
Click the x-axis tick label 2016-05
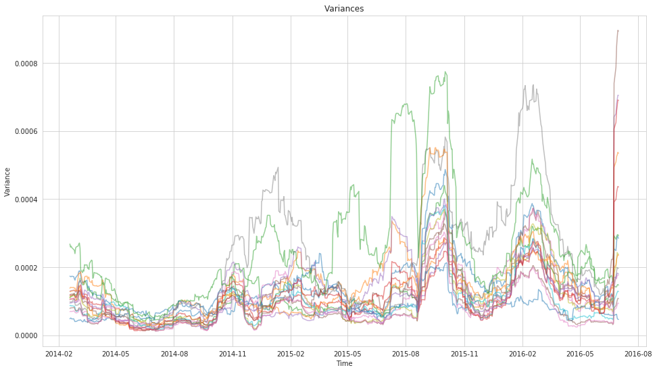click(x=580, y=354)
